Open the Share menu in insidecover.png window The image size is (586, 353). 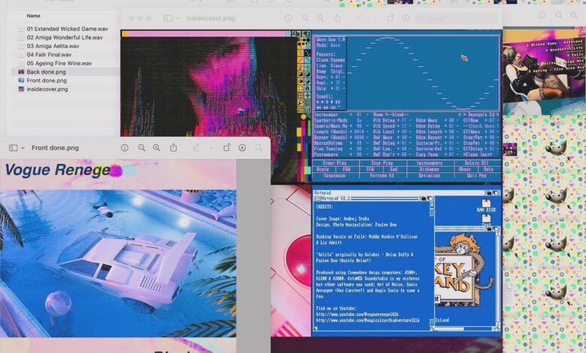(337, 18)
